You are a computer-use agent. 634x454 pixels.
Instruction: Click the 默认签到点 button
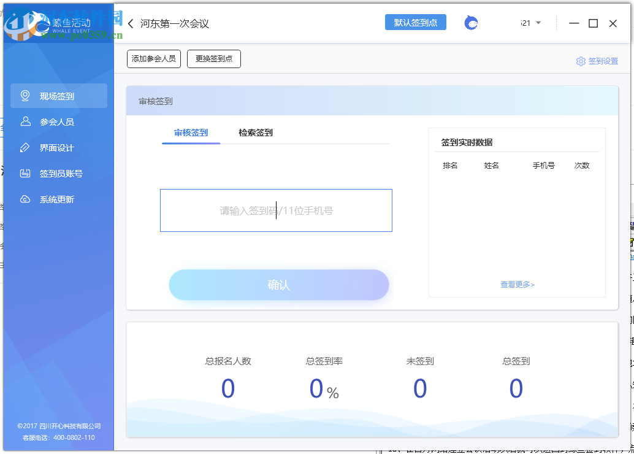(416, 22)
